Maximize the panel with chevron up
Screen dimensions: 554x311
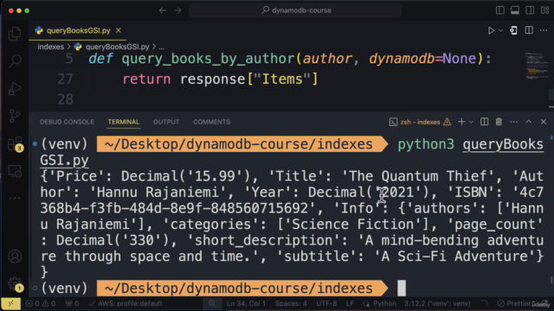pyautogui.click(x=529, y=122)
